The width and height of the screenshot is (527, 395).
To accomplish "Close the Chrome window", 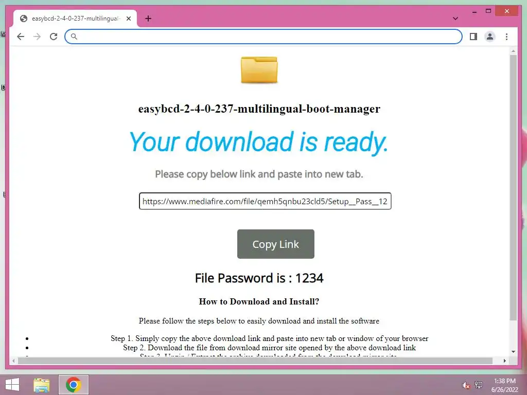I will pyautogui.click(x=507, y=11).
